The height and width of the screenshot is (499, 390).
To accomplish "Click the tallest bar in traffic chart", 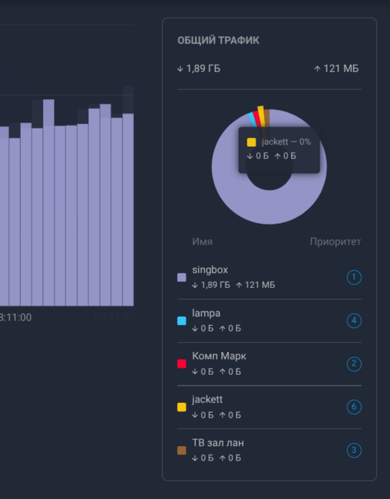I will (48, 202).
